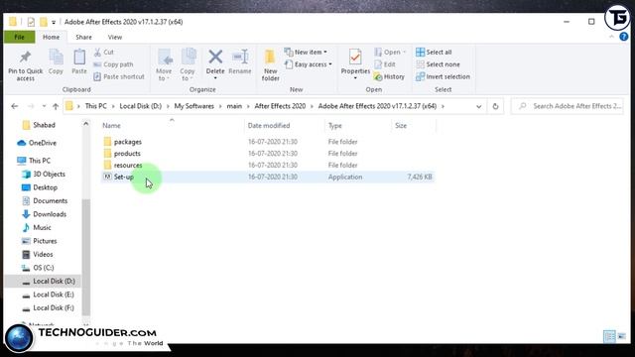The width and height of the screenshot is (635, 357).
Task: Click Invert selection
Action: tap(444, 76)
